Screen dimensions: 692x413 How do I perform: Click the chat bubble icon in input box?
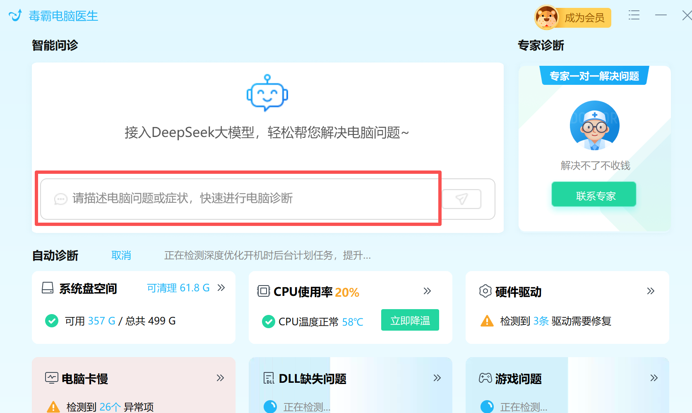click(60, 199)
